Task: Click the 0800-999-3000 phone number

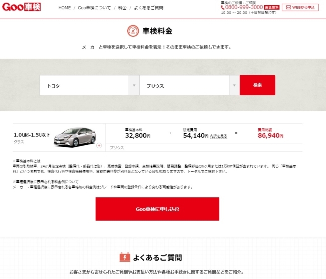Action: pyautogui.click(x=244, y=7)
